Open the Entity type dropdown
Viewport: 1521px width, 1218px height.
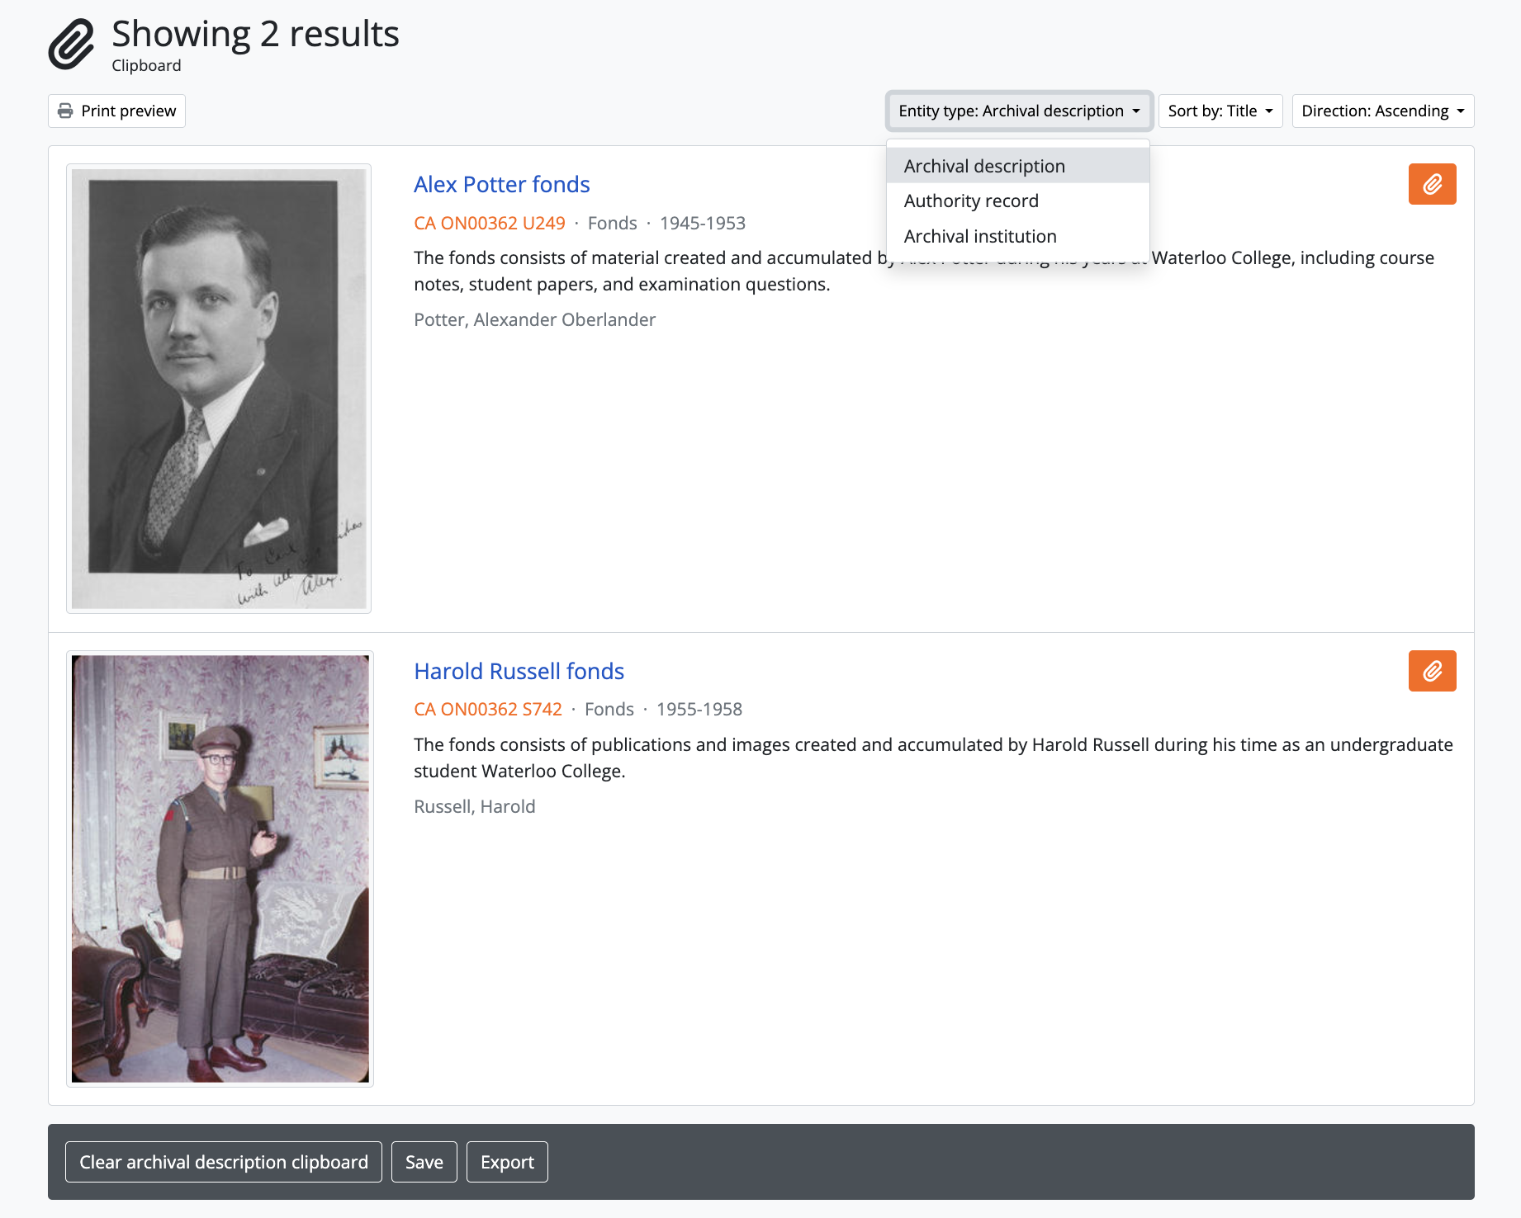click(x=1018, y=111)
